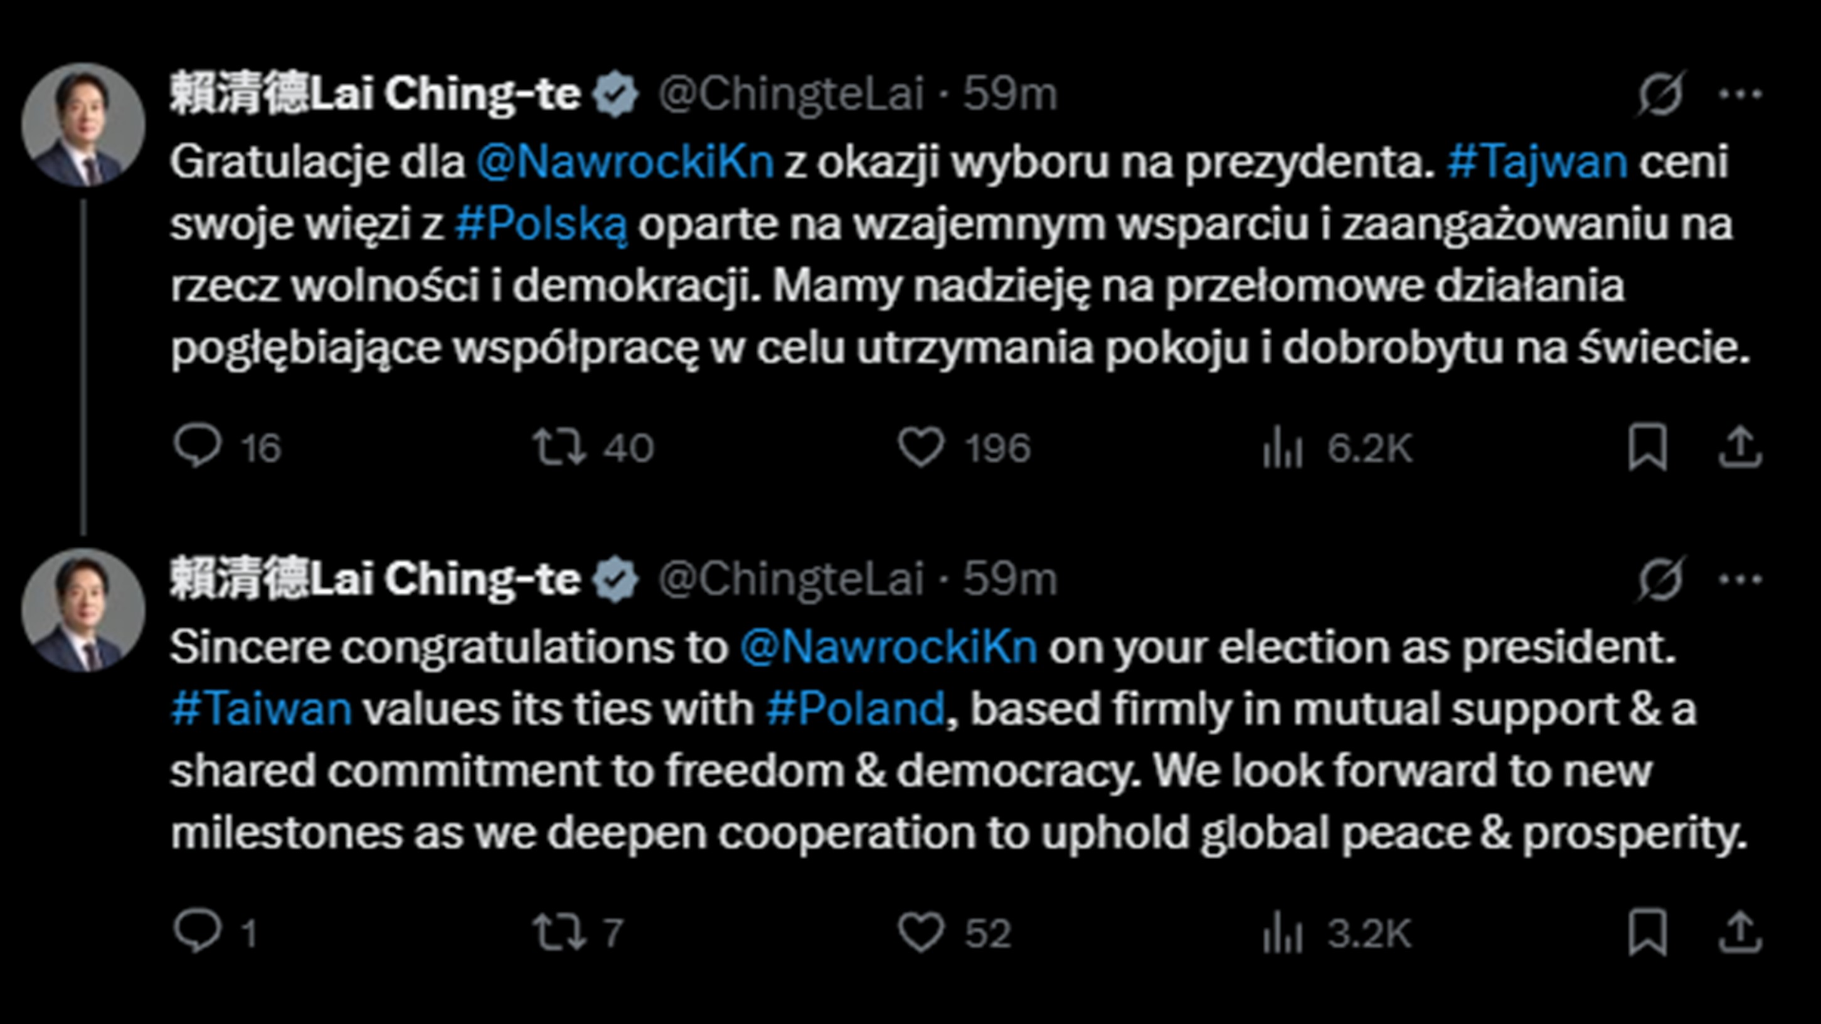Open Grok icon on the second tweet

pos(1660,579)
